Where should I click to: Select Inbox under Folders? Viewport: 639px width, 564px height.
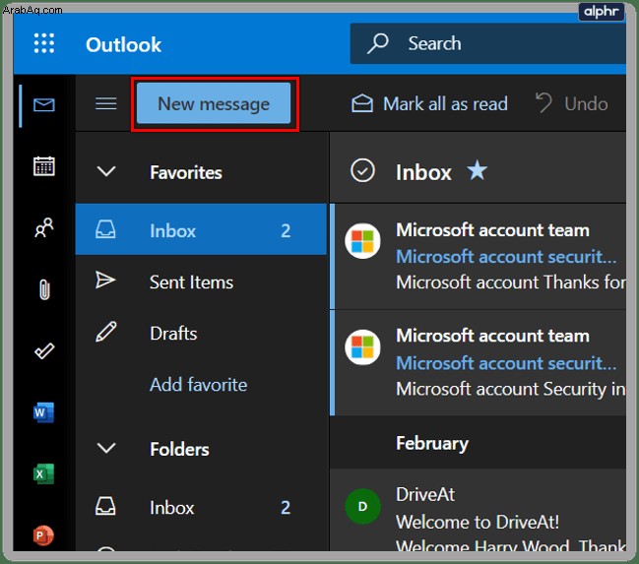(x=201, y=508)
